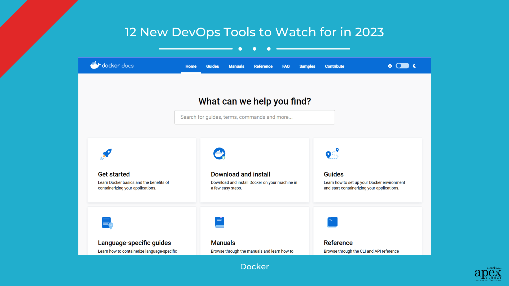
Task: Click the Get started card title
Action: pyautogui.click(x=113, y=174)
